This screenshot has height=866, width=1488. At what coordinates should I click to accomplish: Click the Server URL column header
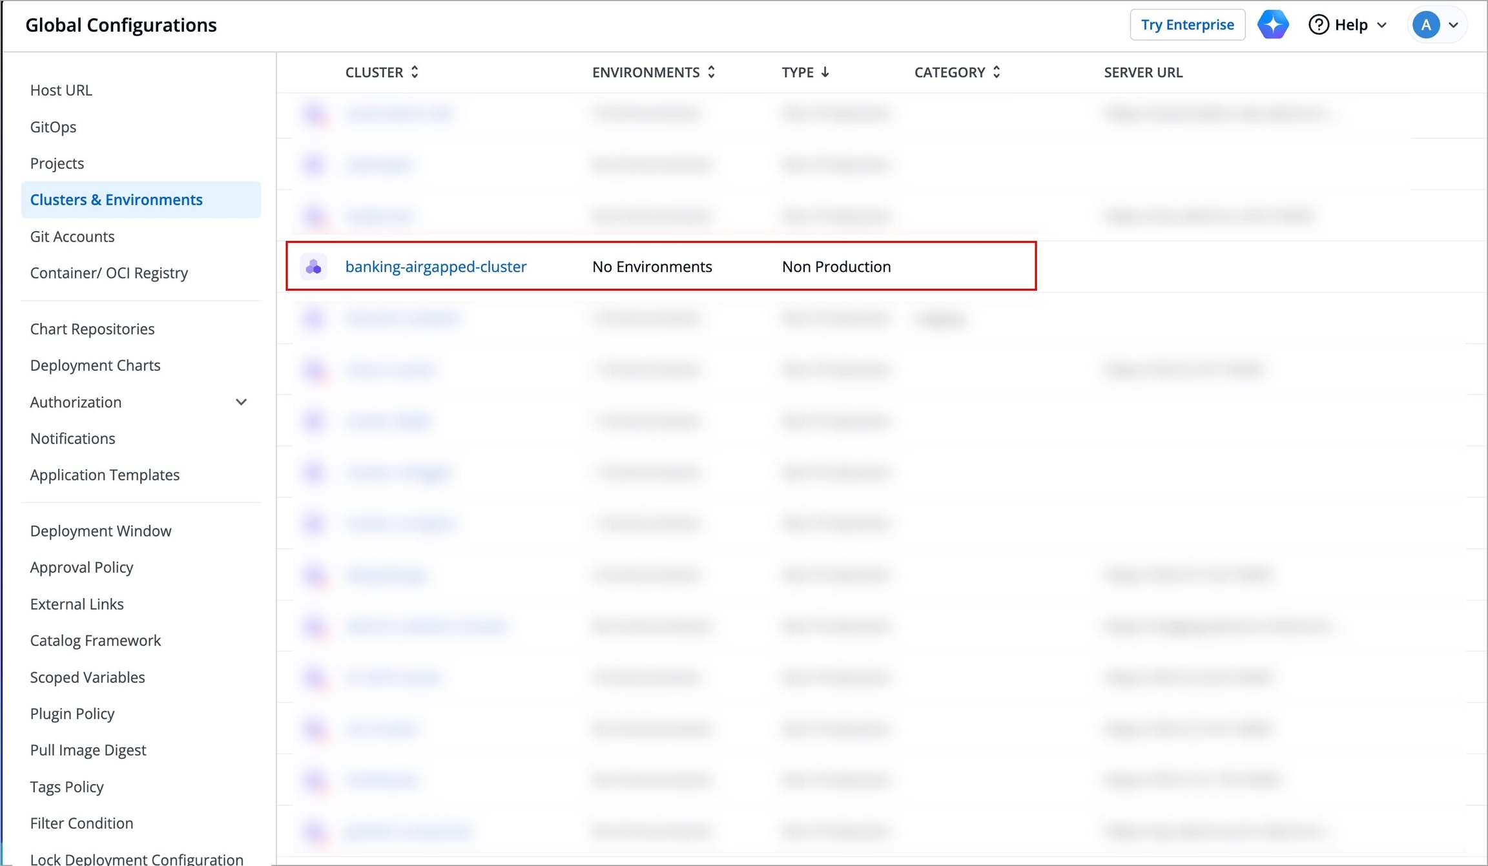tap(1142, 72)
